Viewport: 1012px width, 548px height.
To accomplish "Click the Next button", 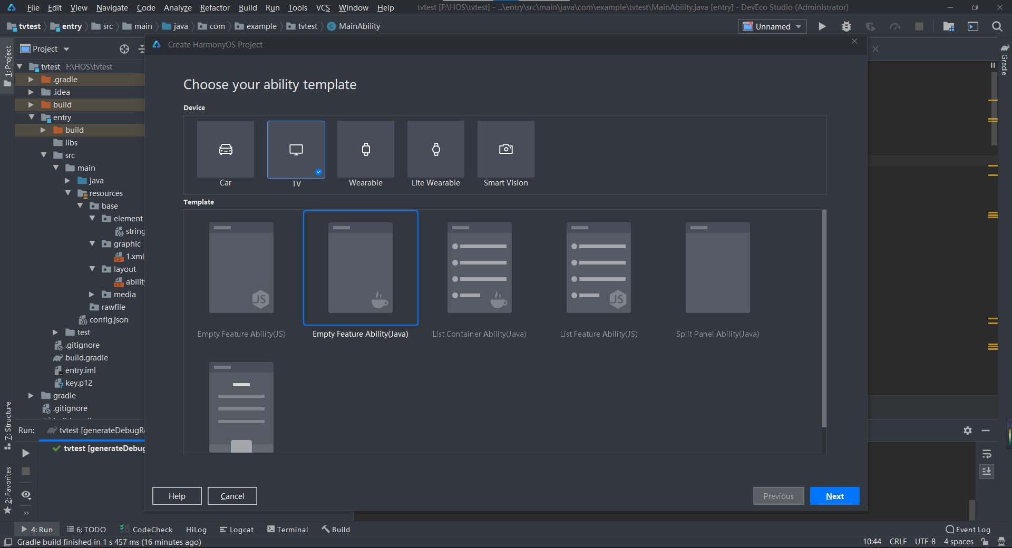I will click(x=835, y=496).
